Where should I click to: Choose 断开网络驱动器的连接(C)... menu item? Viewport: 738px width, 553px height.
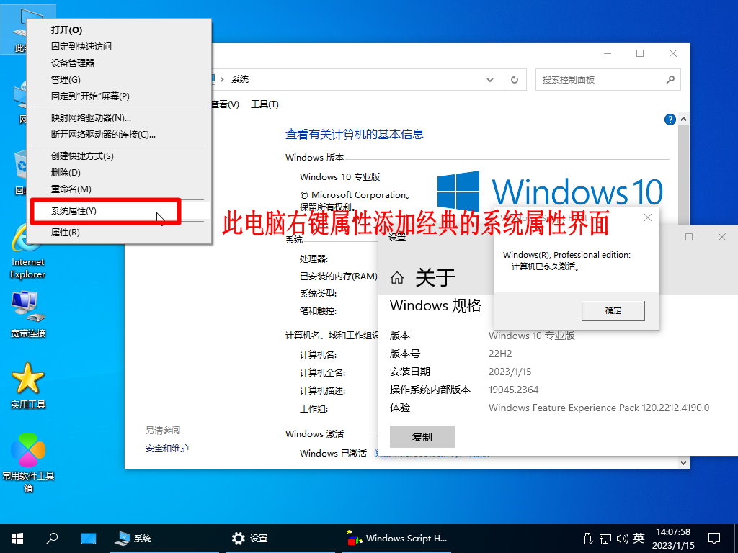point(119,135)
